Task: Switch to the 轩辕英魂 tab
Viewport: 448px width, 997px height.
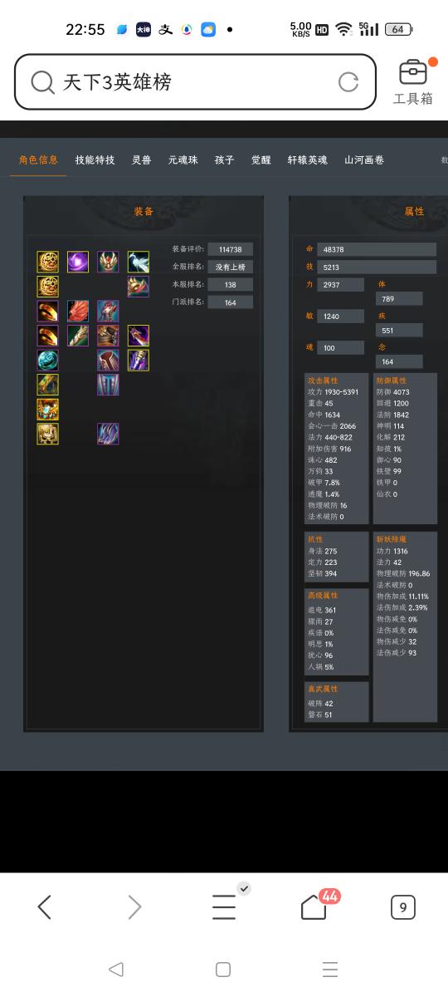Action: 307,160
